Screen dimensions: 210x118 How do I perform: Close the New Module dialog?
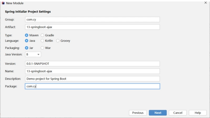[x=206, y=3]
